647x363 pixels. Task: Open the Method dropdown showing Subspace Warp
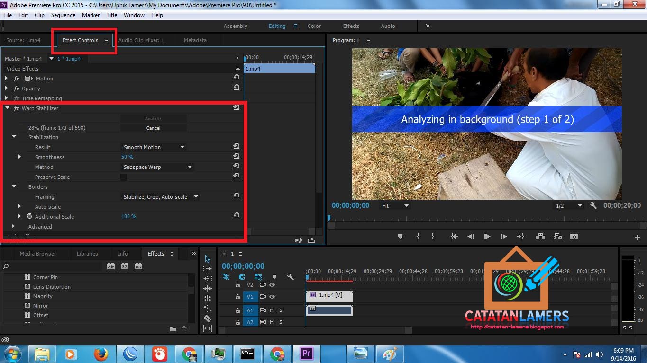click(157, 167)
